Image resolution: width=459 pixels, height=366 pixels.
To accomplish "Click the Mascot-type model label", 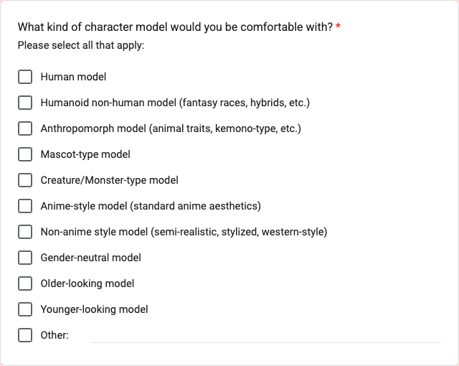I will [85, 154].
